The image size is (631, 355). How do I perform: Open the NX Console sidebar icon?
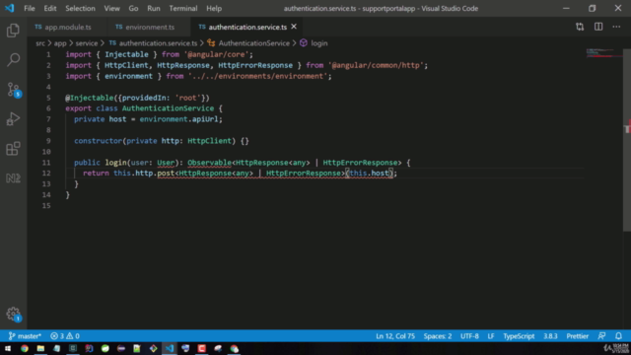pos(13,177)
